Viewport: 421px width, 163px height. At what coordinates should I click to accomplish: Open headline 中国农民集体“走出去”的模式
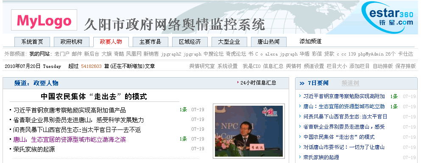[94, 96]
